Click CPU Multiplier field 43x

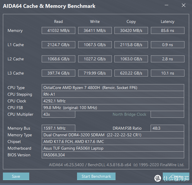point(58,114)
